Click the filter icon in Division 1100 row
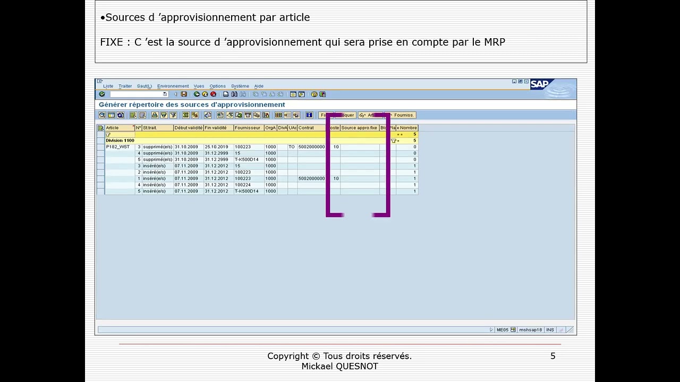Image resolution: width=680 pixels, height=382 pixels. (x=394, y=141)
